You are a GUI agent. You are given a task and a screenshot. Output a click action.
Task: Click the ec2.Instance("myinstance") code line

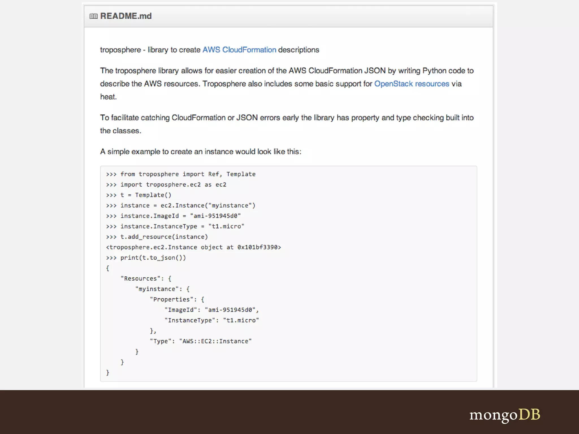(x=181, y=205)
